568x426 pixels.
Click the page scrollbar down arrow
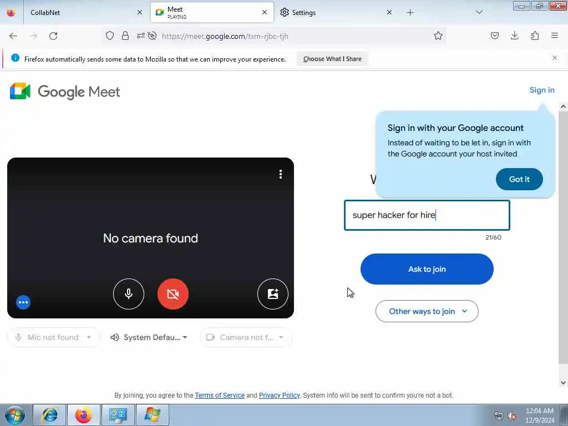pos(563,383)
